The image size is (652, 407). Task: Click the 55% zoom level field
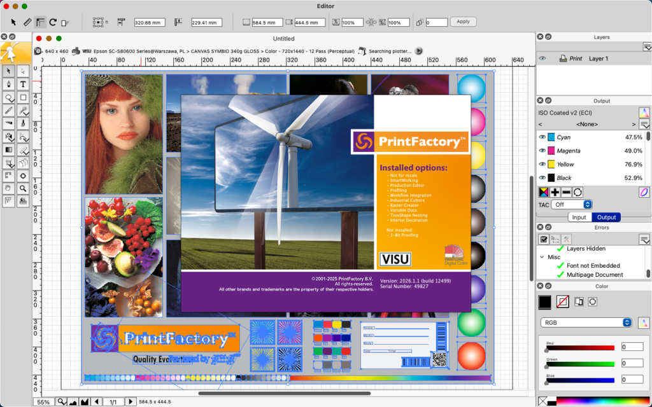click(x=44, y=402)
